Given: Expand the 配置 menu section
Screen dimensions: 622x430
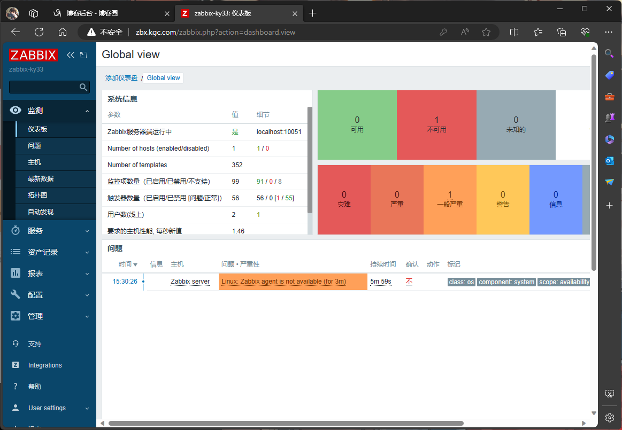Looking at the screenshot, I should (x=50, y=295).
